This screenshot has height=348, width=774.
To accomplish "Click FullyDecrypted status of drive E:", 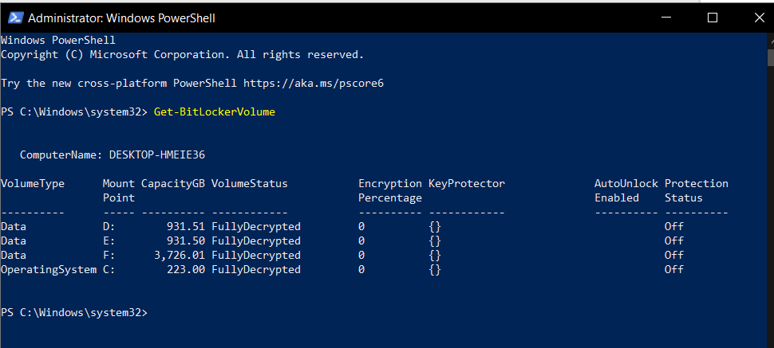I will pyautogui.click(x=255, y=240).
